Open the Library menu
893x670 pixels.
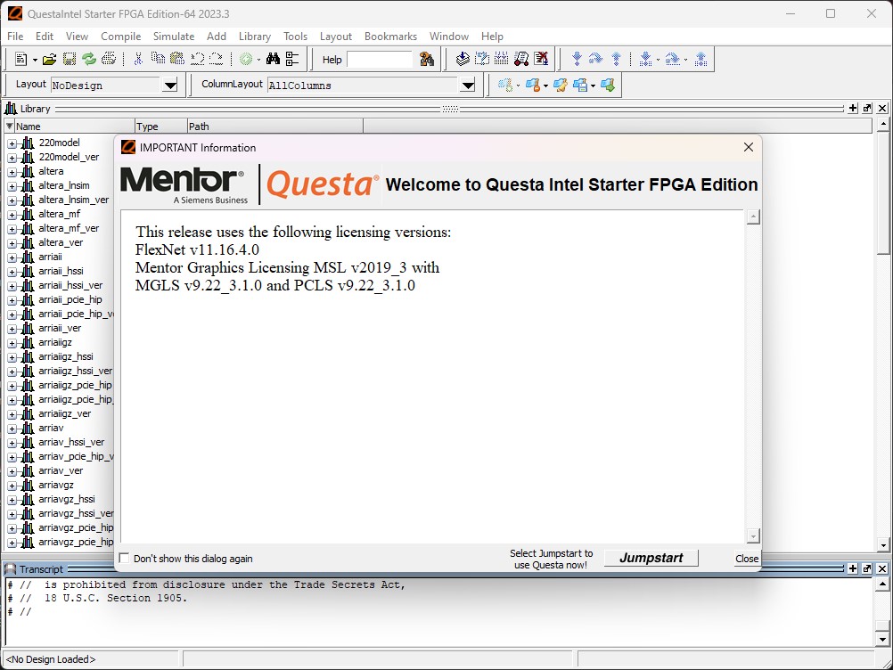point(255,37)
